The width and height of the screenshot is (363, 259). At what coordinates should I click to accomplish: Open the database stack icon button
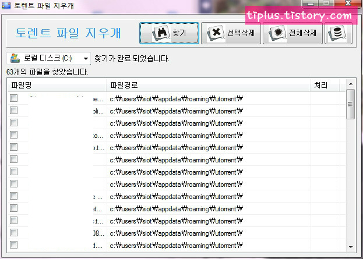pyautogui.click(x=339, y=33)
